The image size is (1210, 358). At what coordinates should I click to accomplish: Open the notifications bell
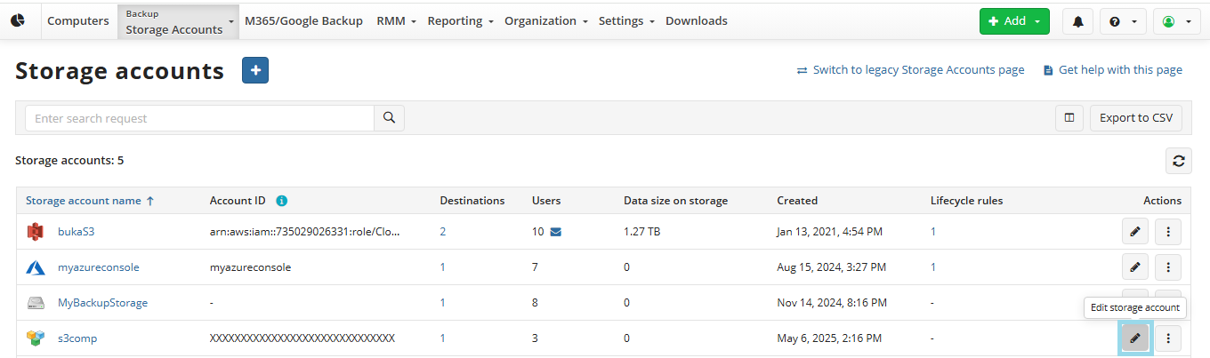point(1077,21)
